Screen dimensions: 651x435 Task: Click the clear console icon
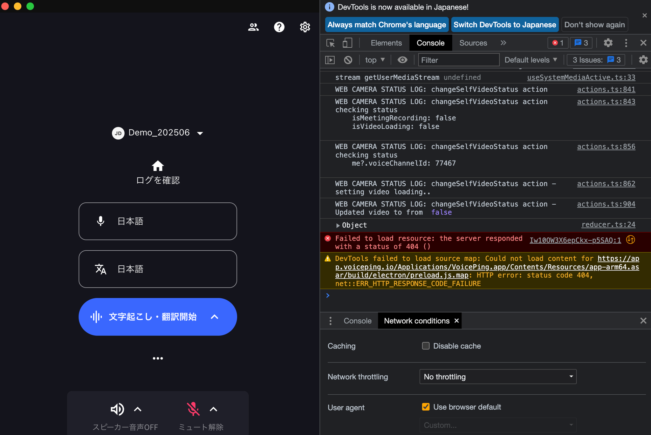pyautogui.click(x=348, y=60)
